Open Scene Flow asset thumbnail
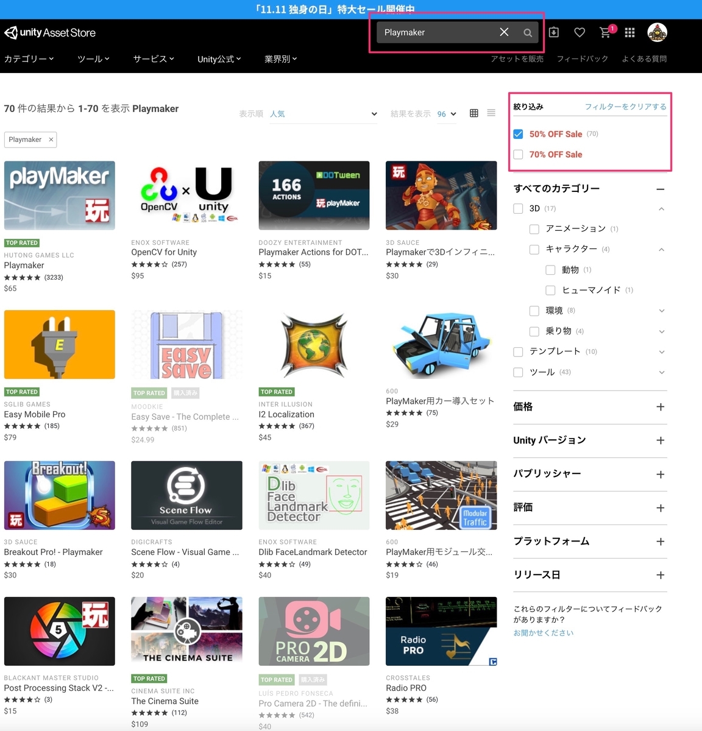The height and width of the screenshot is (731, 702). (186, 495)
